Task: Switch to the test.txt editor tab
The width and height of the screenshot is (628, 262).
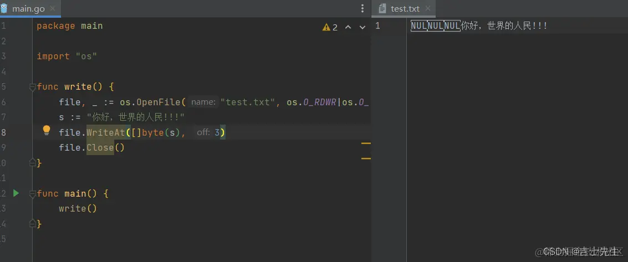Action: 405,8
